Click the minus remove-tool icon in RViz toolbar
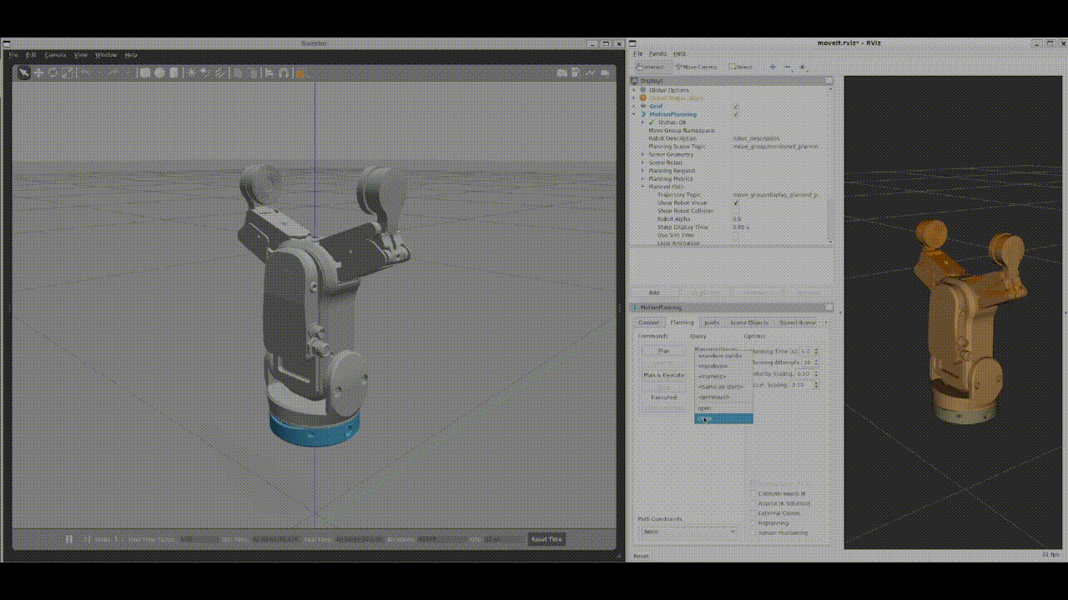This screenshot has width=1068, height=600. (787, 67)
